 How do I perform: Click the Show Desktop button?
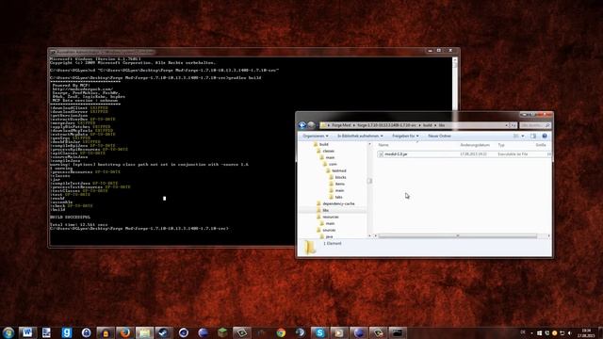click(x=600, y=332)
